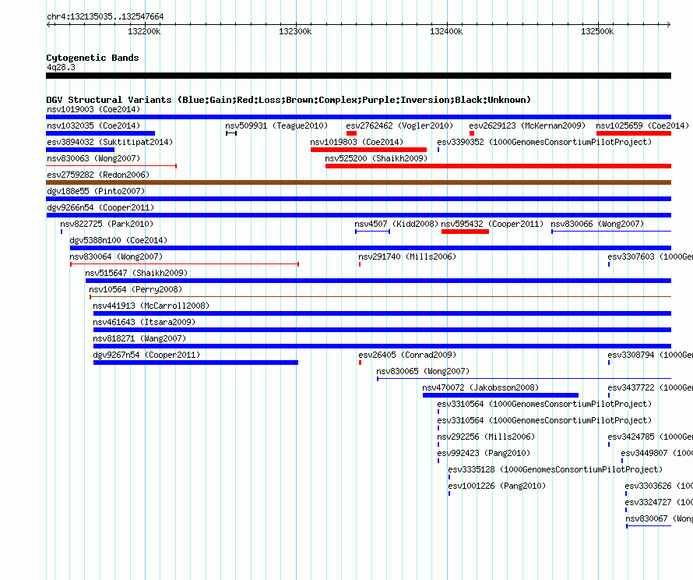
Task: Click the 132200k ruler tick label
Action: [144, 31]
